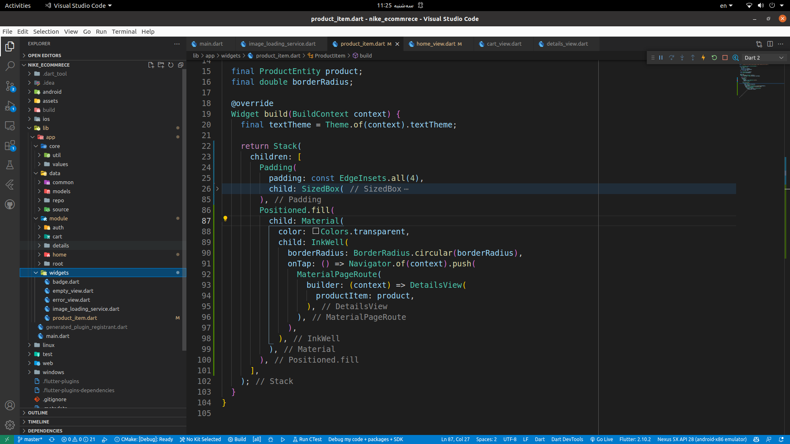Open the GitHub view in the activity bar
This screenshot has height=444, width=790.
(10, 204)
